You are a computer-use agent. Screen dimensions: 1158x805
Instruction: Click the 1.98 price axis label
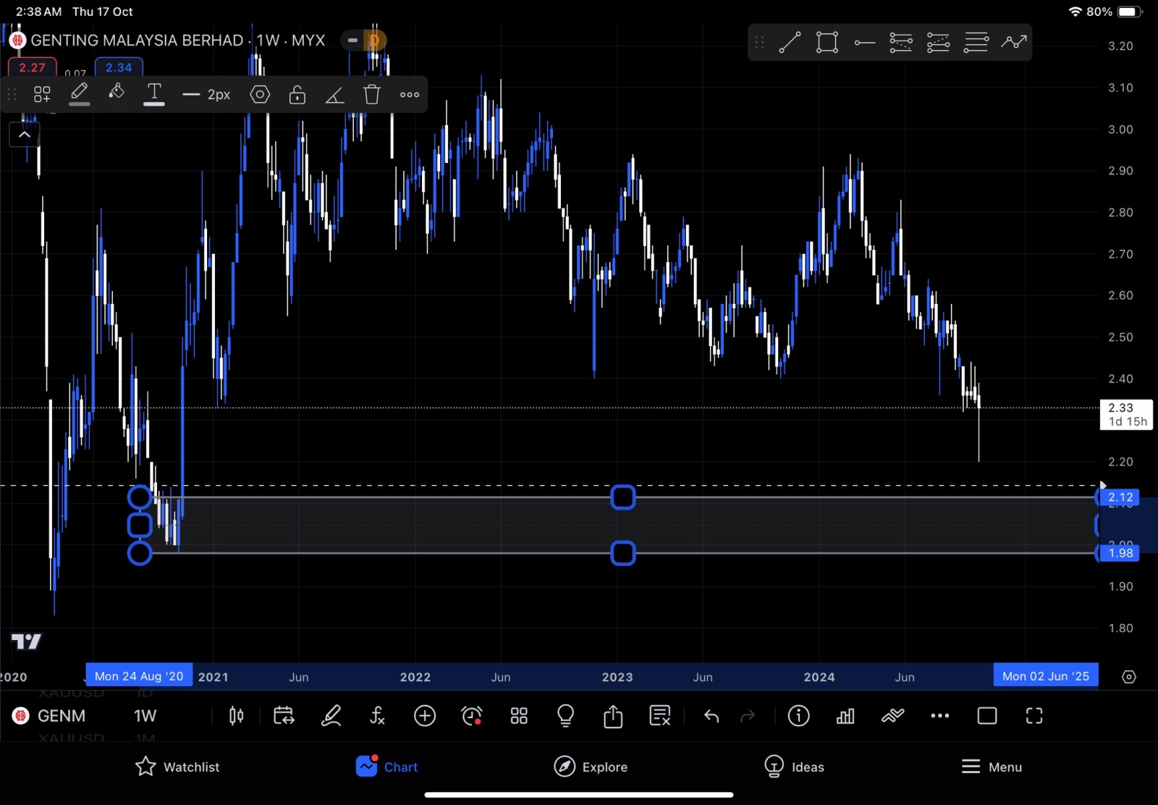tap(1120, 553)
